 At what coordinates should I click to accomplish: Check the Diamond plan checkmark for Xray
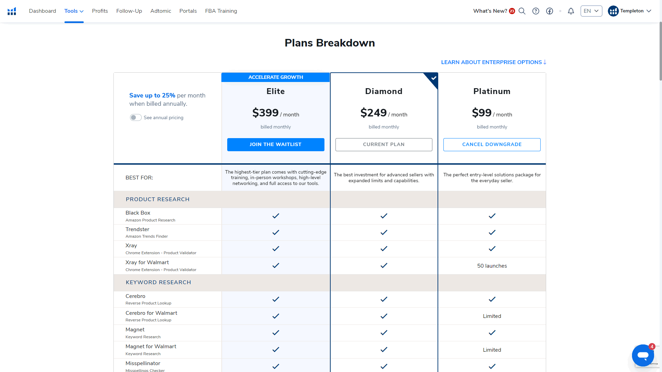tap(384, 249)
